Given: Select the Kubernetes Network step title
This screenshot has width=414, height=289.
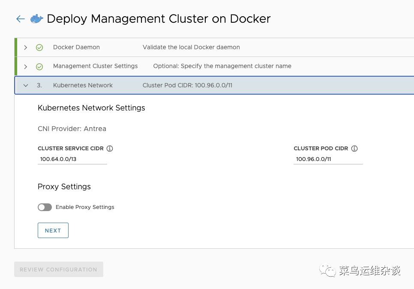Looking at the screenshot, I should click(x=83, y=86).
